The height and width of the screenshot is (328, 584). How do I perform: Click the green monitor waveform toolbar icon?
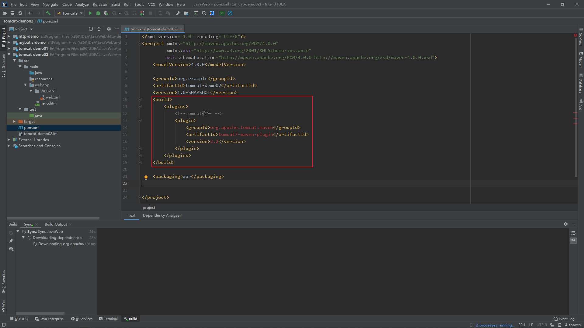point(222,13)
